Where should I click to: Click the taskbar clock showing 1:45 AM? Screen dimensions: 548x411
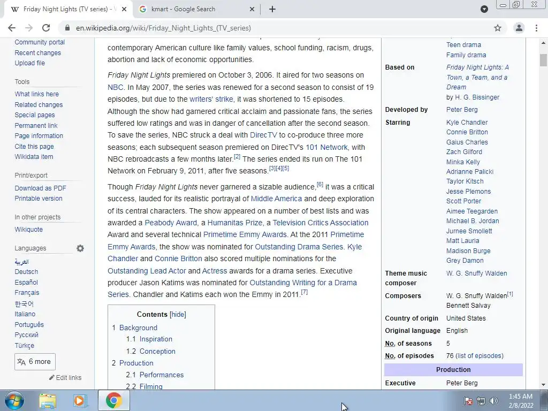(x=521, y=401)
